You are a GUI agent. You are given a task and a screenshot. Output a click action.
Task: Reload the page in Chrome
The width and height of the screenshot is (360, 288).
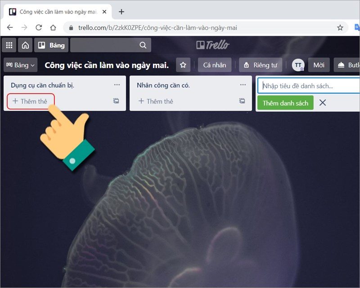coord(39,27)
